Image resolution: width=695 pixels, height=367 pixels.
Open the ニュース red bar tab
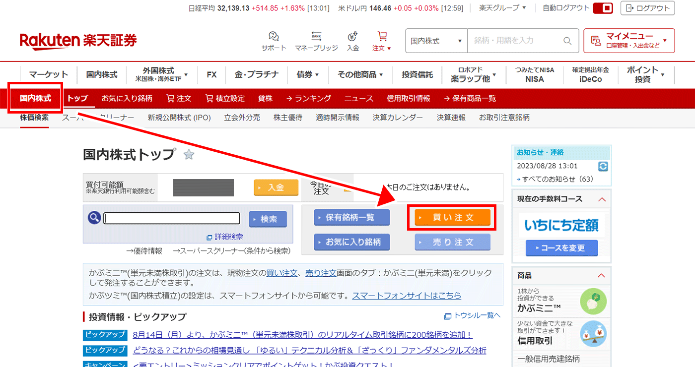tap(359, 98)
